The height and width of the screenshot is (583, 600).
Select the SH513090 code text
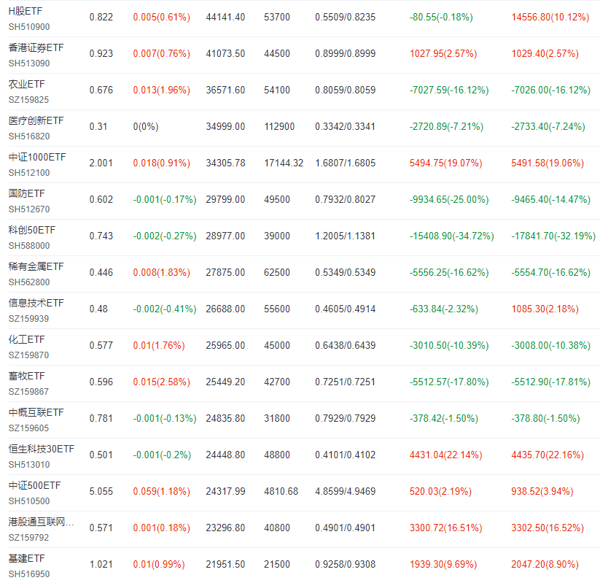coord(29,63)
